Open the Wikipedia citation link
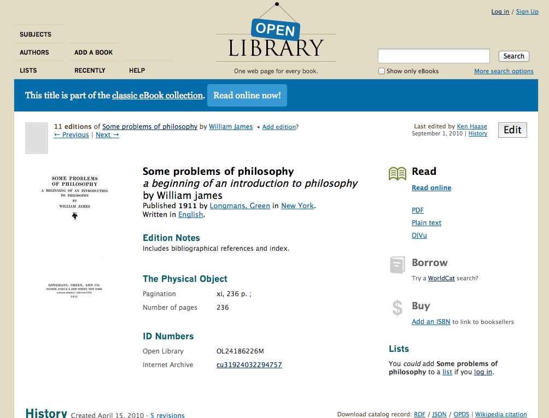Viewport: 549px width, 418px height. pos(501,414)
